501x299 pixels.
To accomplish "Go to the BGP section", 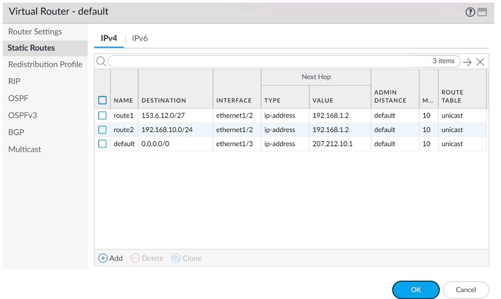I will click(16, 132).
